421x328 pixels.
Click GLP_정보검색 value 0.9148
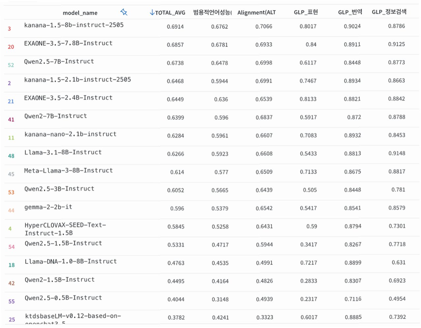pyautogui.click(x=397, y=153)
